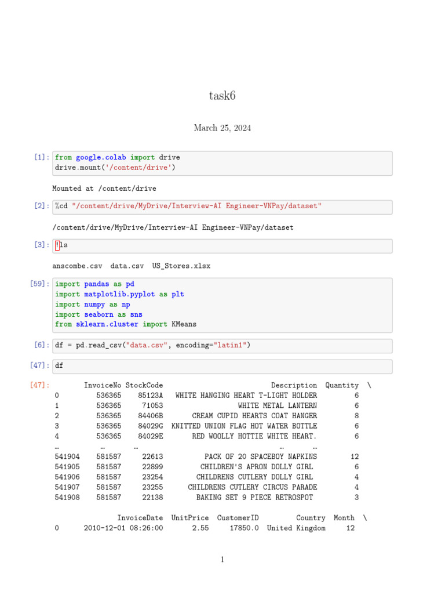Click the line 'import seaborn as sns'
Viewport: 445px width, 594px height.
[99, 314]
